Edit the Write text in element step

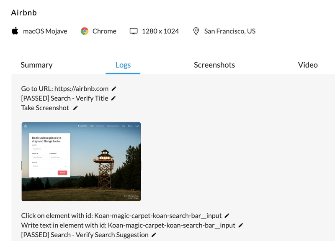[241, 225]
